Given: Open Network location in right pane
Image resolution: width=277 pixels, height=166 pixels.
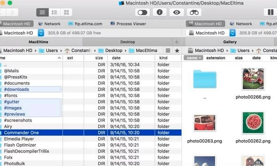Looking at the screenshot, I should coord(241,24).
